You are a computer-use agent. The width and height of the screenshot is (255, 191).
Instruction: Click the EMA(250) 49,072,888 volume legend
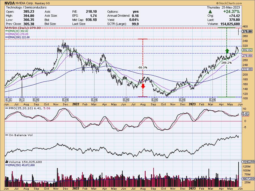20,165
